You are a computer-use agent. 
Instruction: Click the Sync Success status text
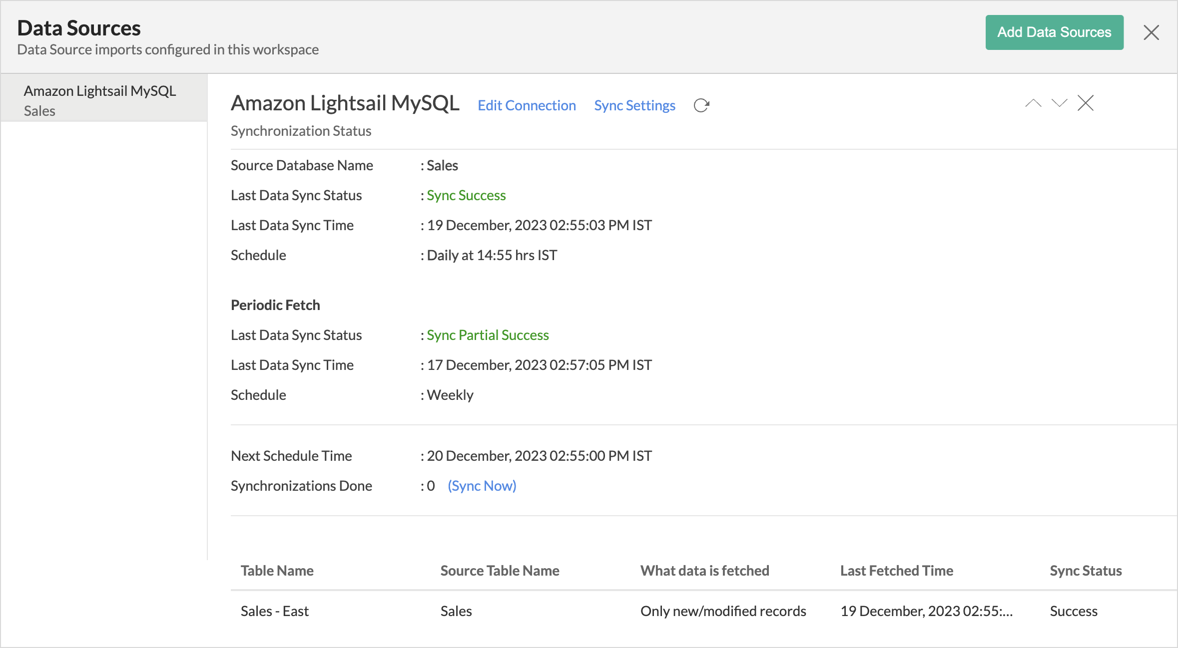[x=466, y=195]
